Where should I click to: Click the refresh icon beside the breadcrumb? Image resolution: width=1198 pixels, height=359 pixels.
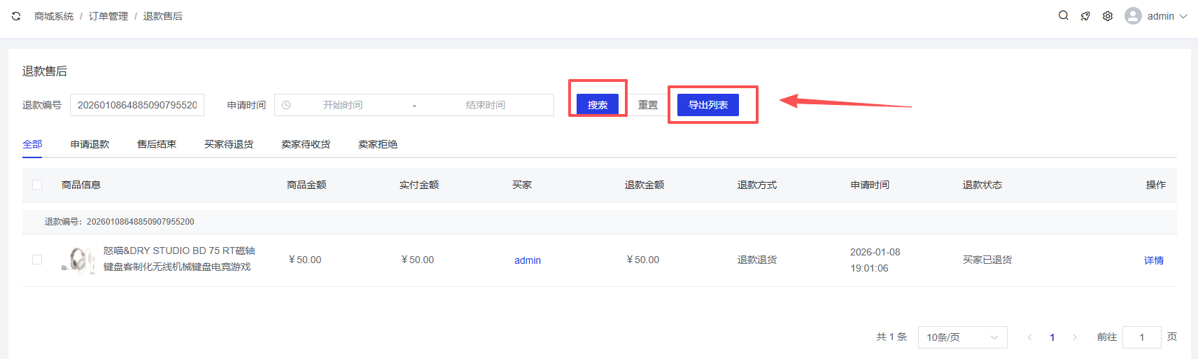tap(16, 16)
